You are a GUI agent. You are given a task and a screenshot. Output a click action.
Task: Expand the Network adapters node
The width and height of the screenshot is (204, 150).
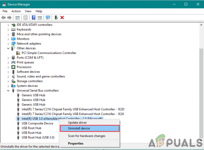[8, 44]
